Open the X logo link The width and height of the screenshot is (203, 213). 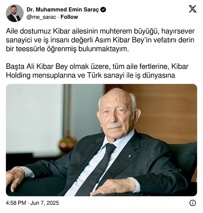point(193,9)
